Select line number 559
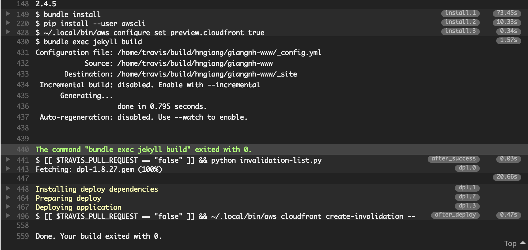The width and height of the screenshot is (528, 250). coord(23,236)
